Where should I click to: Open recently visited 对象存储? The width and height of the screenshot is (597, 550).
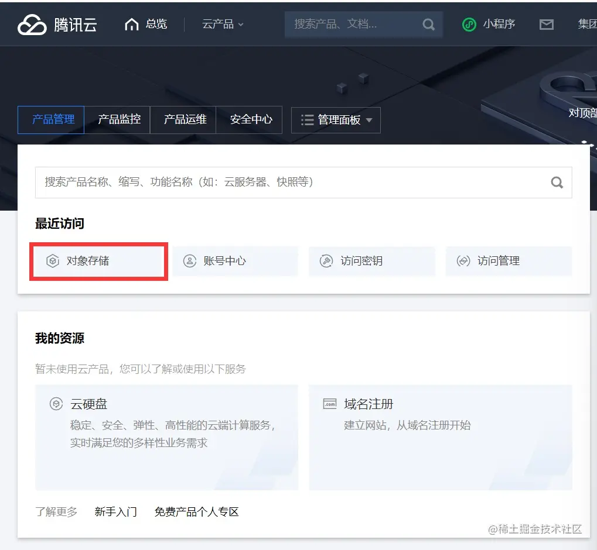tap(98, 261)
